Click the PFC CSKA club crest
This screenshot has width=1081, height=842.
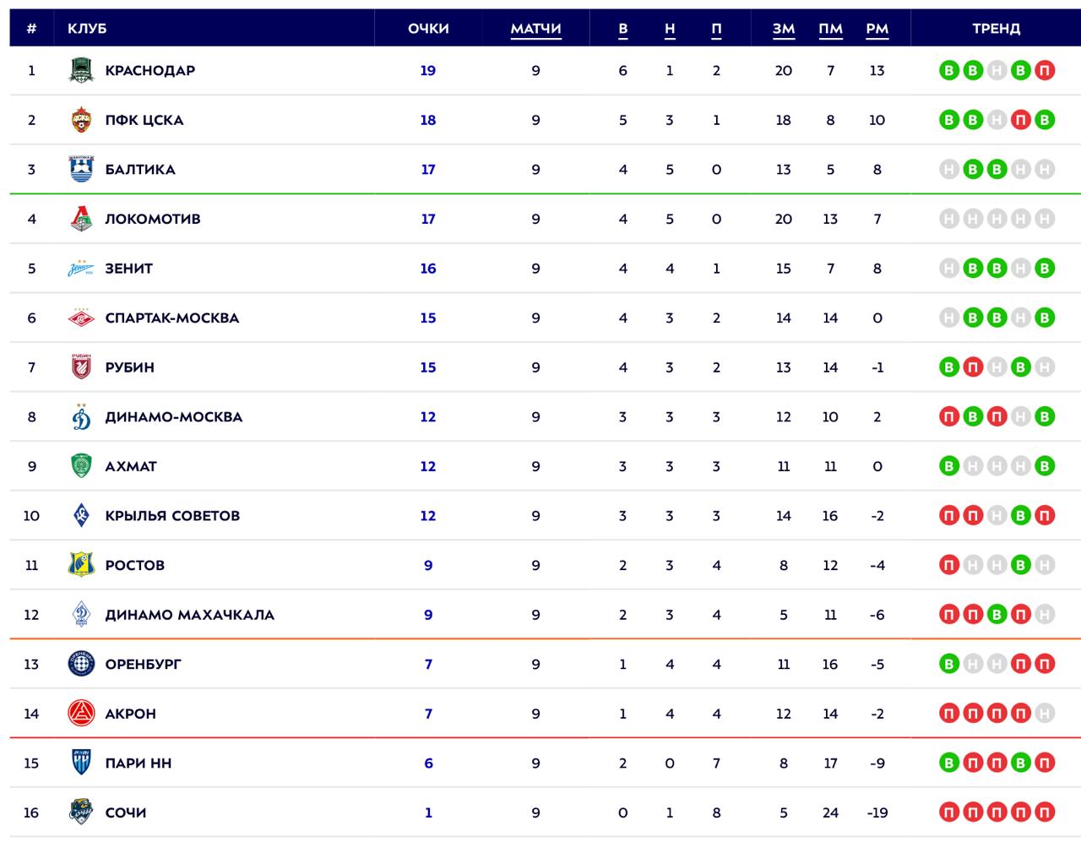pyautogui.click(x=82, y=120)
